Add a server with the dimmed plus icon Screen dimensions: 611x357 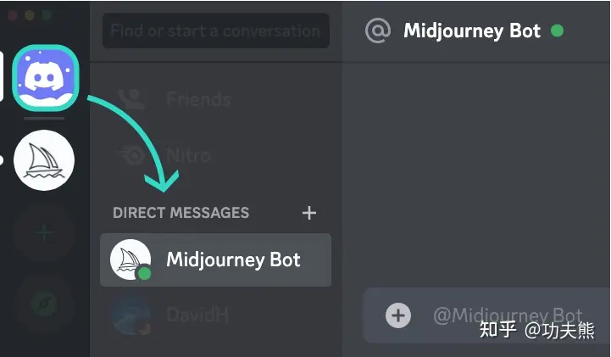(x=44, y=233)
